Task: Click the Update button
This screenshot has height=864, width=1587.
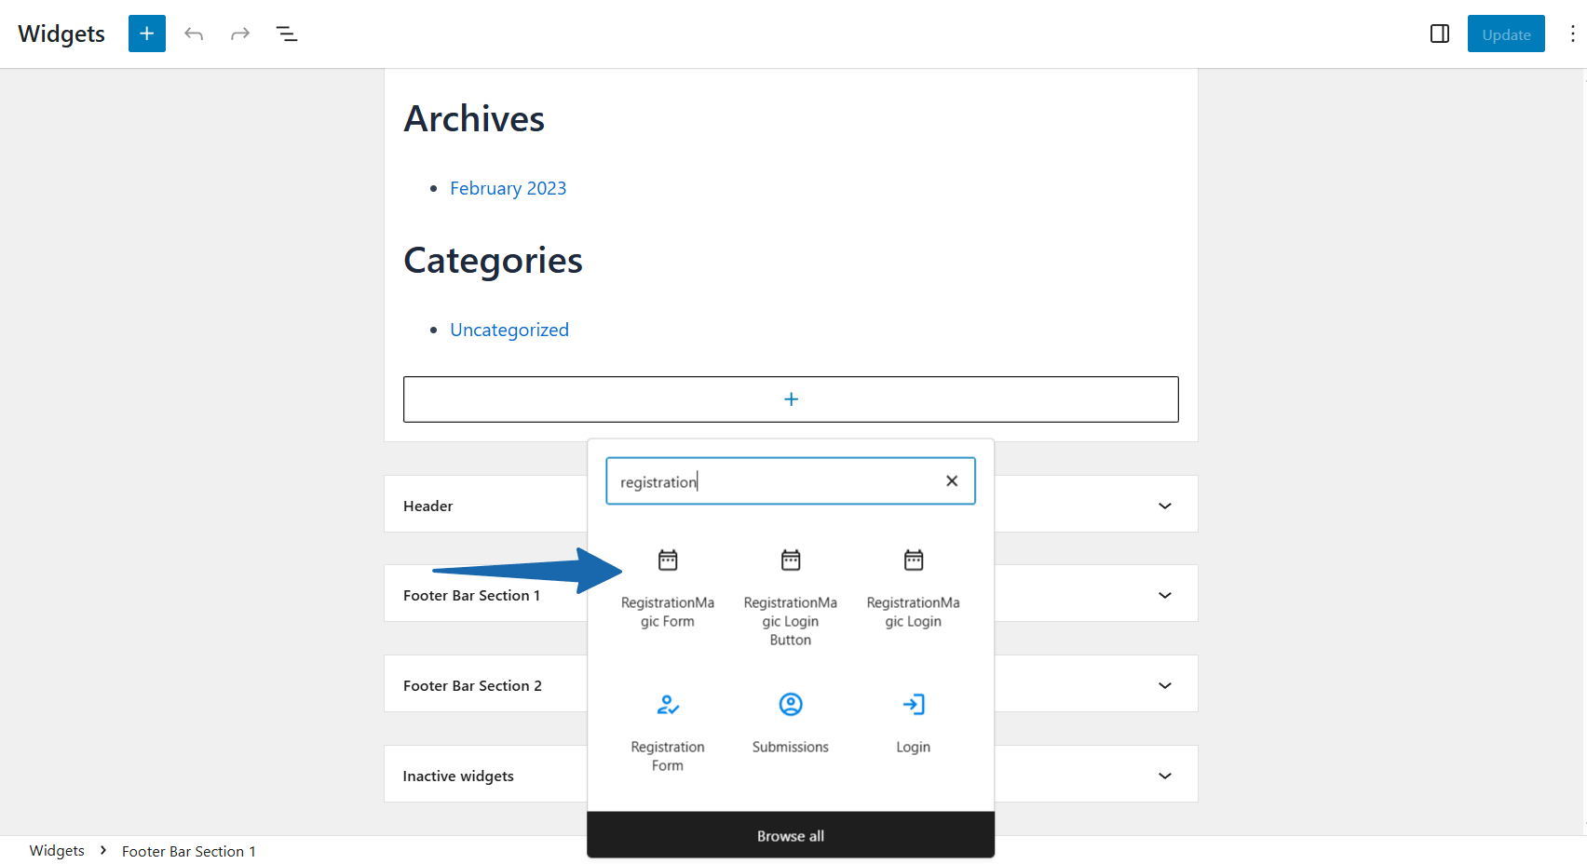Action: [1505, 34]
